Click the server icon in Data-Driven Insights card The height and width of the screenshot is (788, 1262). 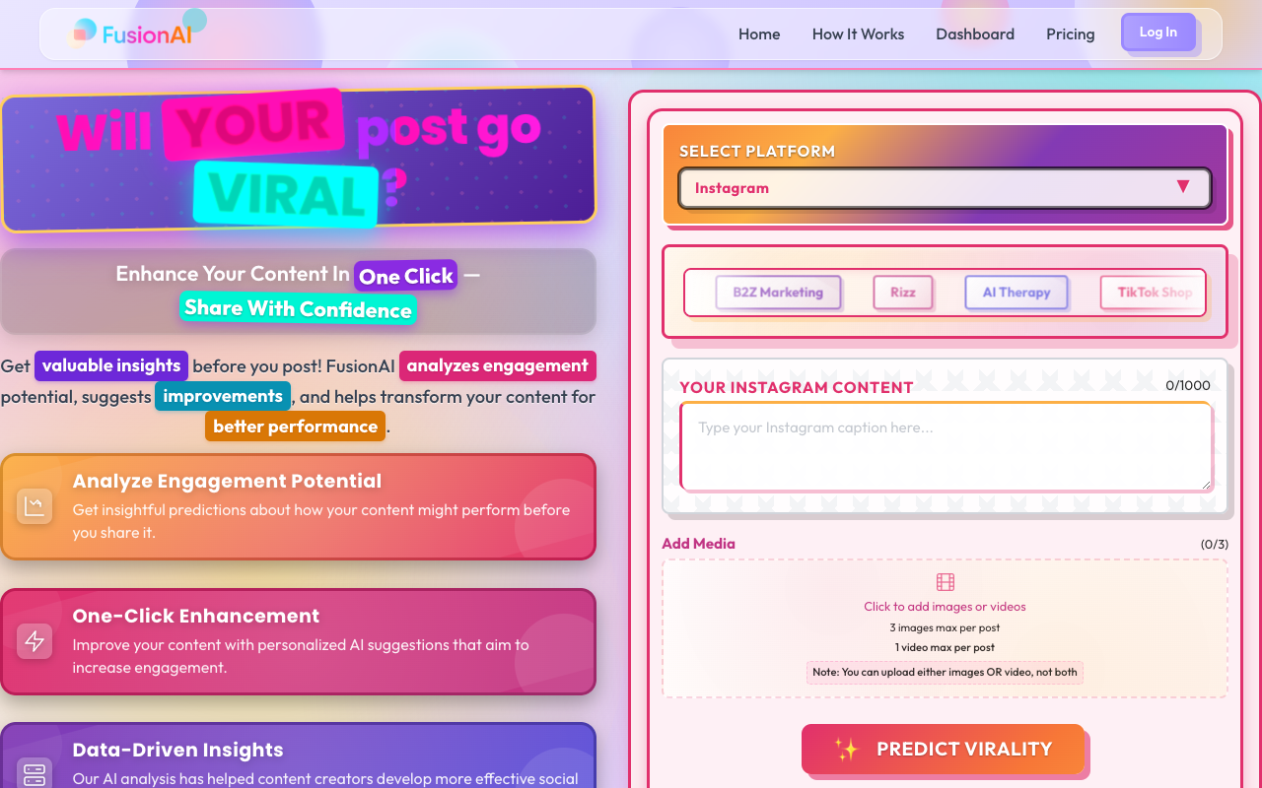[35, 773]
